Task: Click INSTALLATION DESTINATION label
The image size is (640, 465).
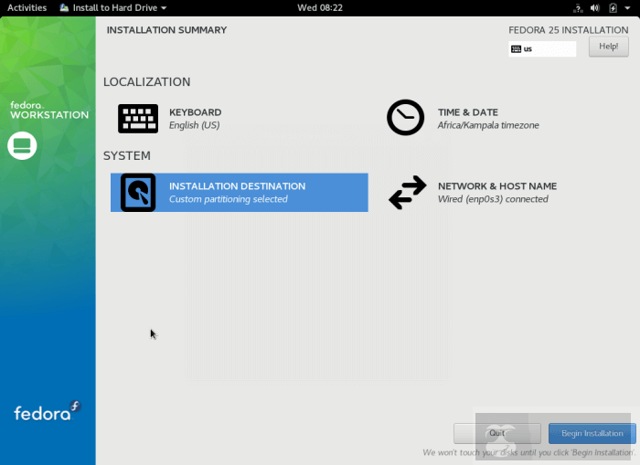Action: (237, 186)
